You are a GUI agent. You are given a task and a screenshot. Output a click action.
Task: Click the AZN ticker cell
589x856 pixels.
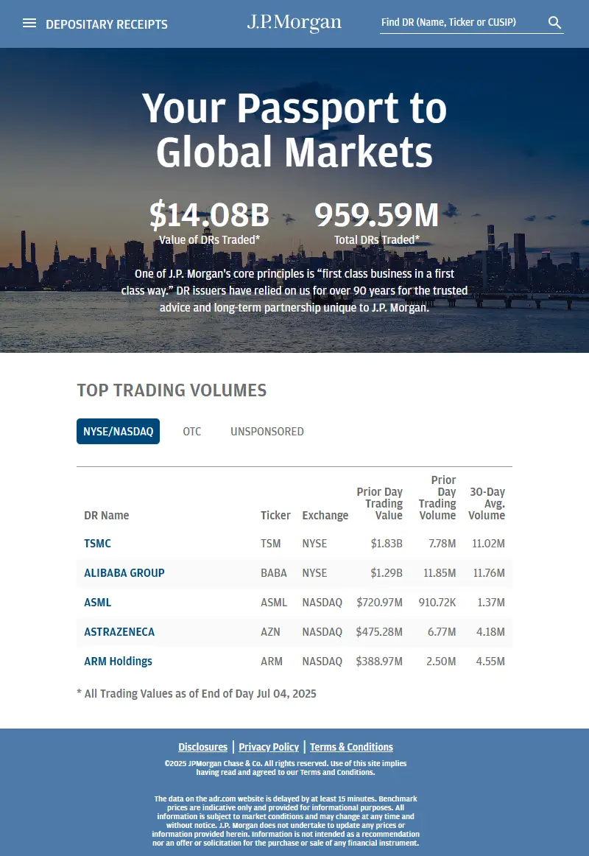[270, 631]
